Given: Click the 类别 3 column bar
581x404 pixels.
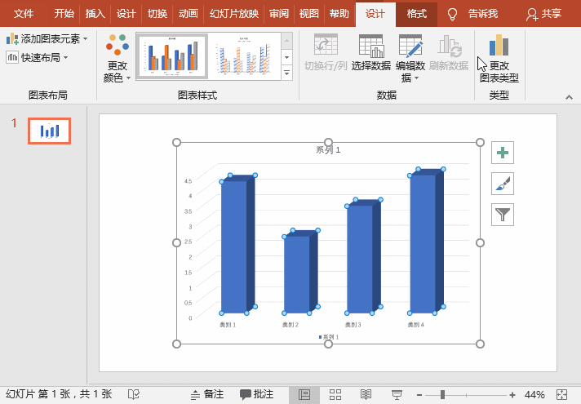Looking at the screenshot, I should (x=363, y=257).
